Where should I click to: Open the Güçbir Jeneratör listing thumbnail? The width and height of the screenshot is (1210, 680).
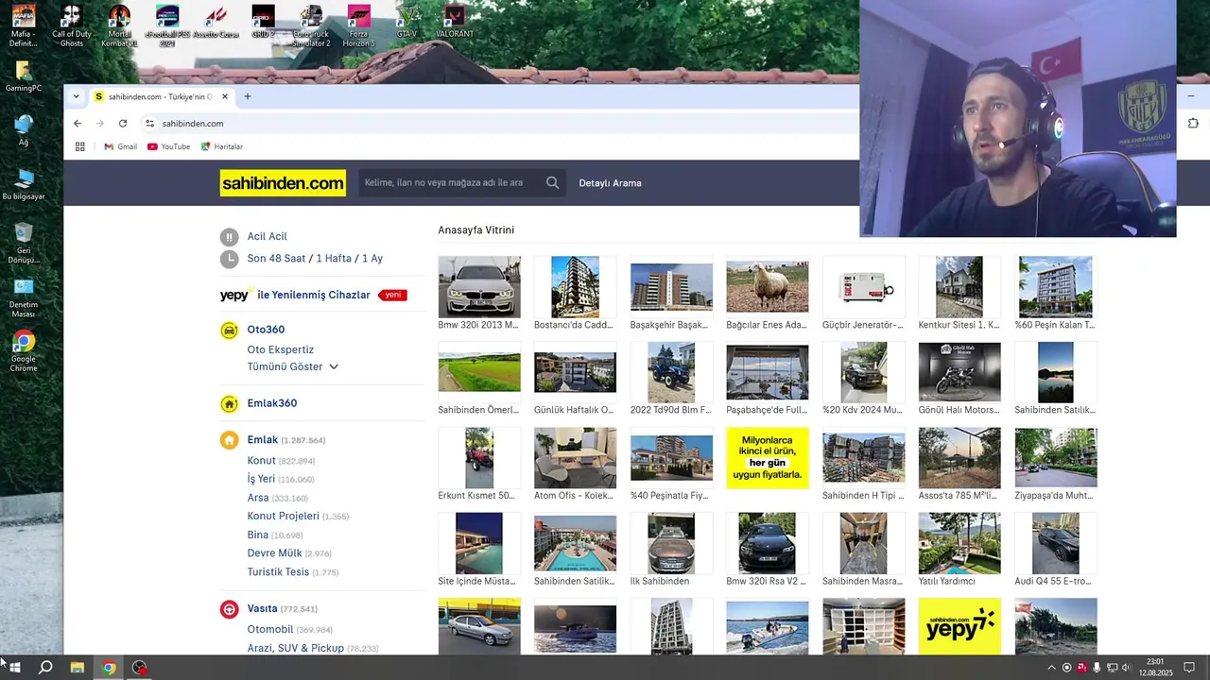(x=863, y=286)
